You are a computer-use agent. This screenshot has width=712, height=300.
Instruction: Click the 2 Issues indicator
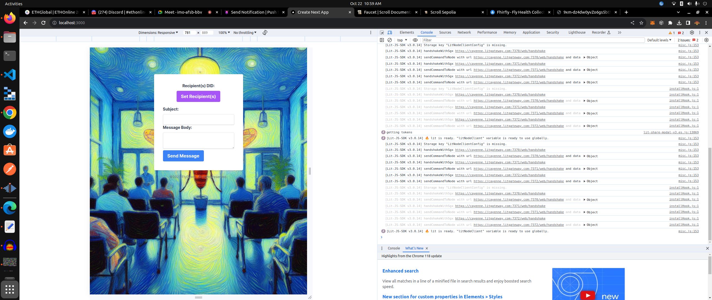688,40
